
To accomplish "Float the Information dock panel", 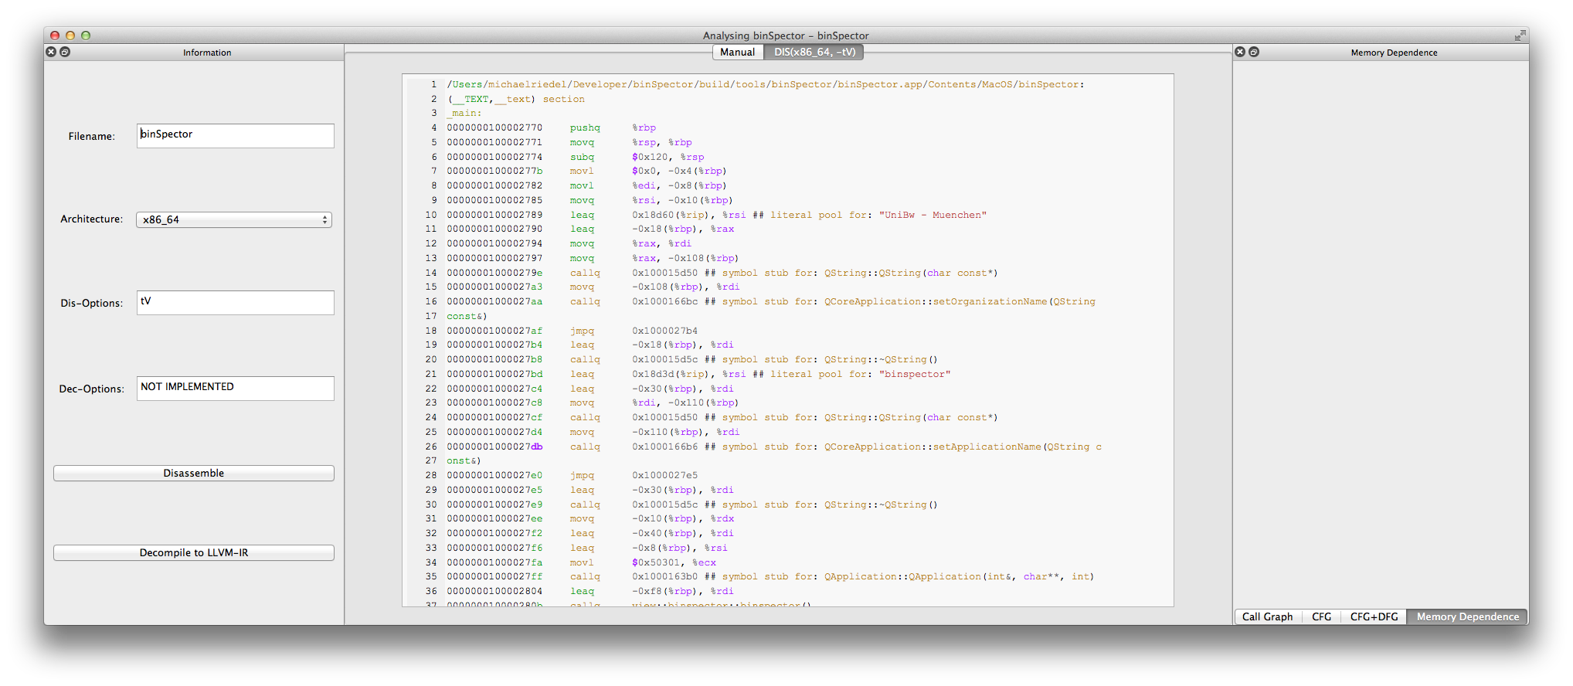I will tap(65, 52).
